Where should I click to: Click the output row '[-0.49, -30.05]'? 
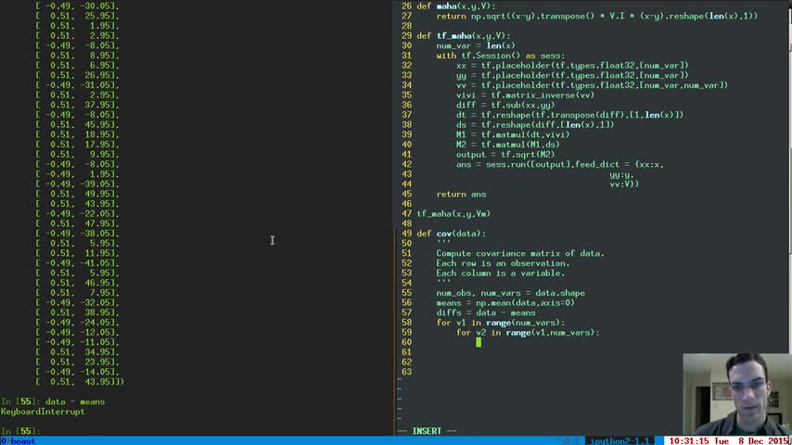pos(77,6)
